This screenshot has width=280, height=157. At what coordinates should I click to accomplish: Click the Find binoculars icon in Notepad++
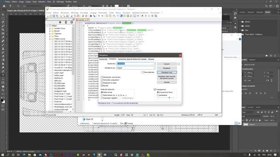click(x=91, y=16)
